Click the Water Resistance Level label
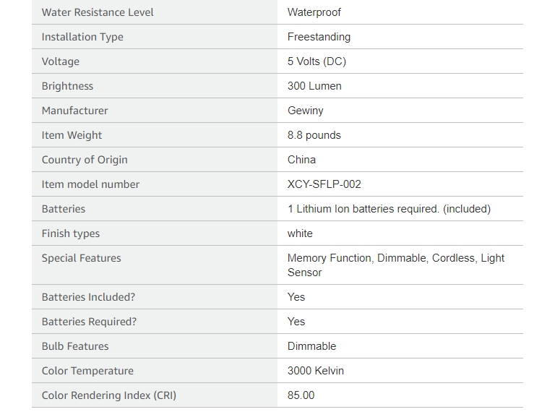This screenshot has height=412, width=555. click(98, 12)
